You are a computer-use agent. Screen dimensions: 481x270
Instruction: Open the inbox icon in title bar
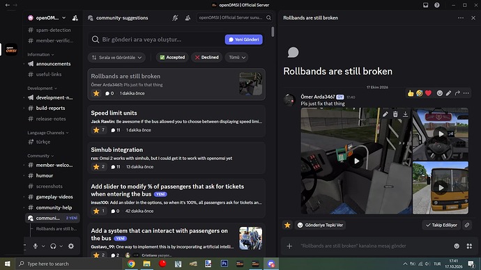tap(425, 5)
